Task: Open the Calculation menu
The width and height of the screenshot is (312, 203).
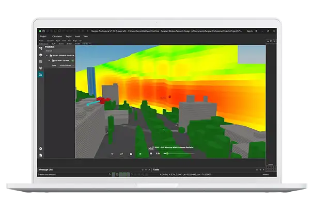Action: pyautogui.click(x=57, y=36)
